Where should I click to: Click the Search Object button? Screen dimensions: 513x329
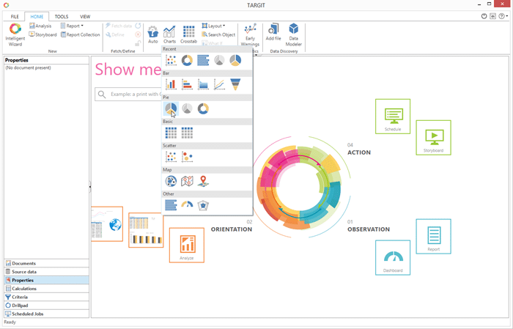point(218,34)
